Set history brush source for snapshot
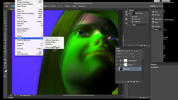178x100 pixels. coord(130,13)
